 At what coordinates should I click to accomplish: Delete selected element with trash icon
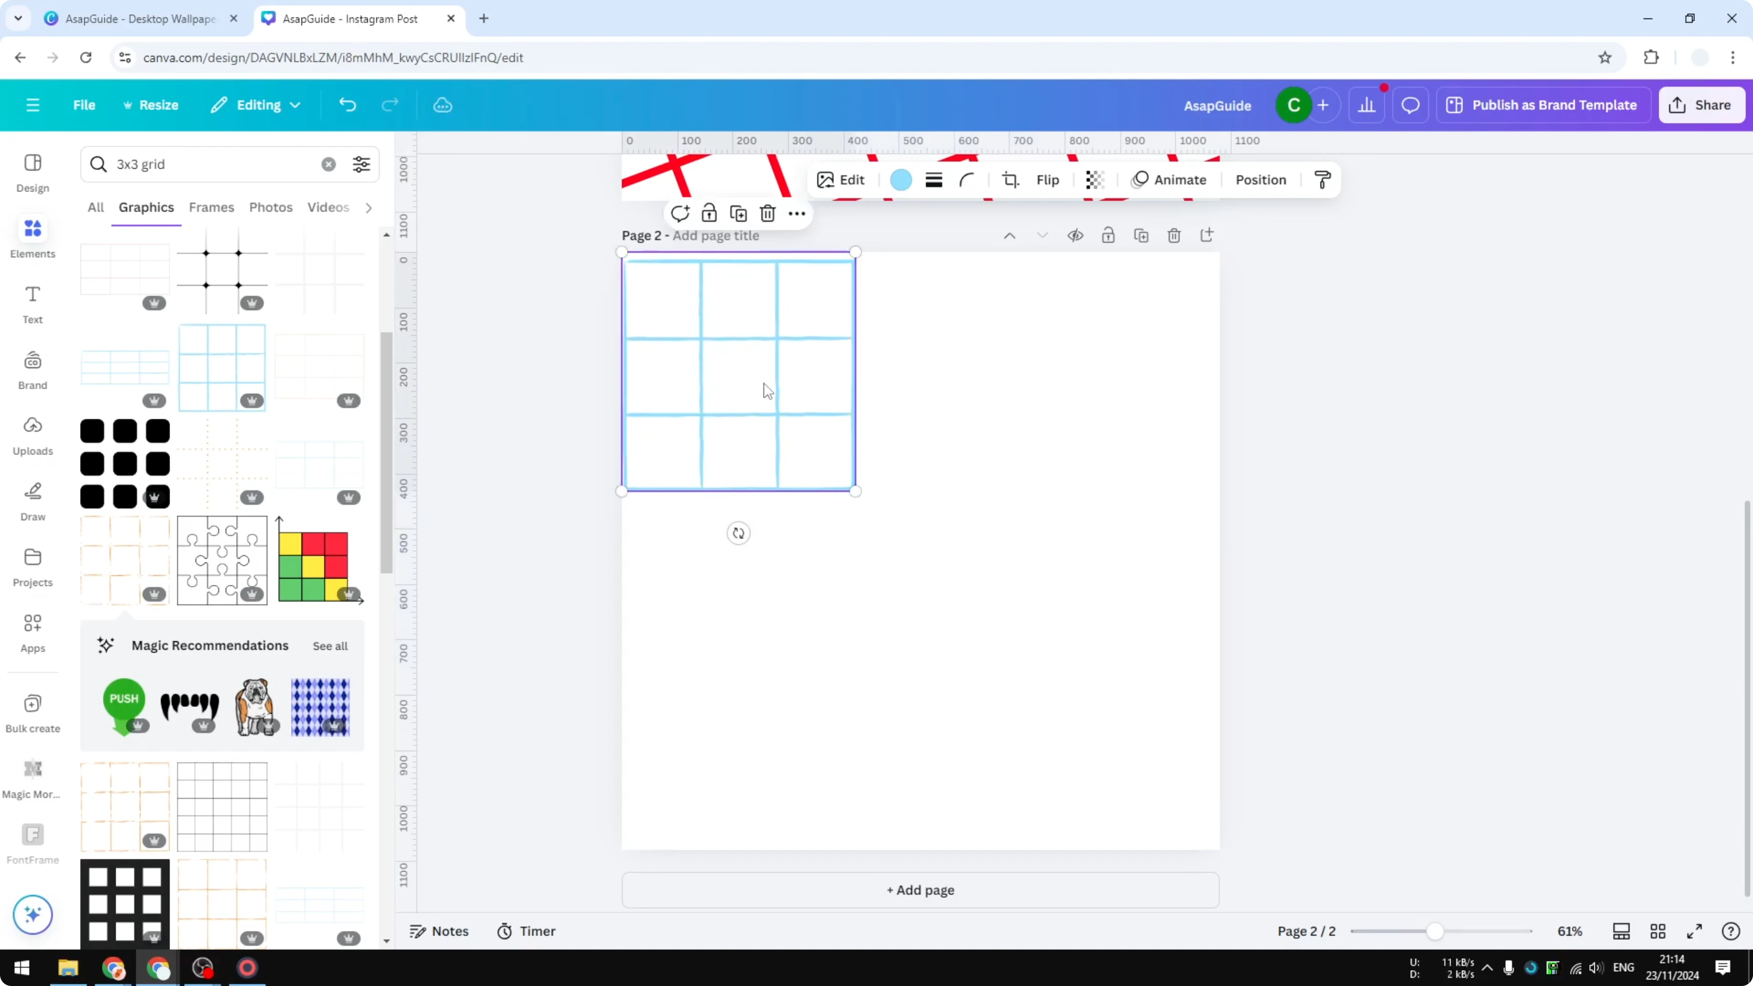(x=767, y=213)
